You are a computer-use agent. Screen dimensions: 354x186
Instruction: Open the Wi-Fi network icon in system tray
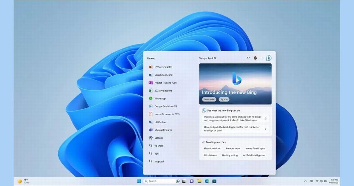pos(317,181)
